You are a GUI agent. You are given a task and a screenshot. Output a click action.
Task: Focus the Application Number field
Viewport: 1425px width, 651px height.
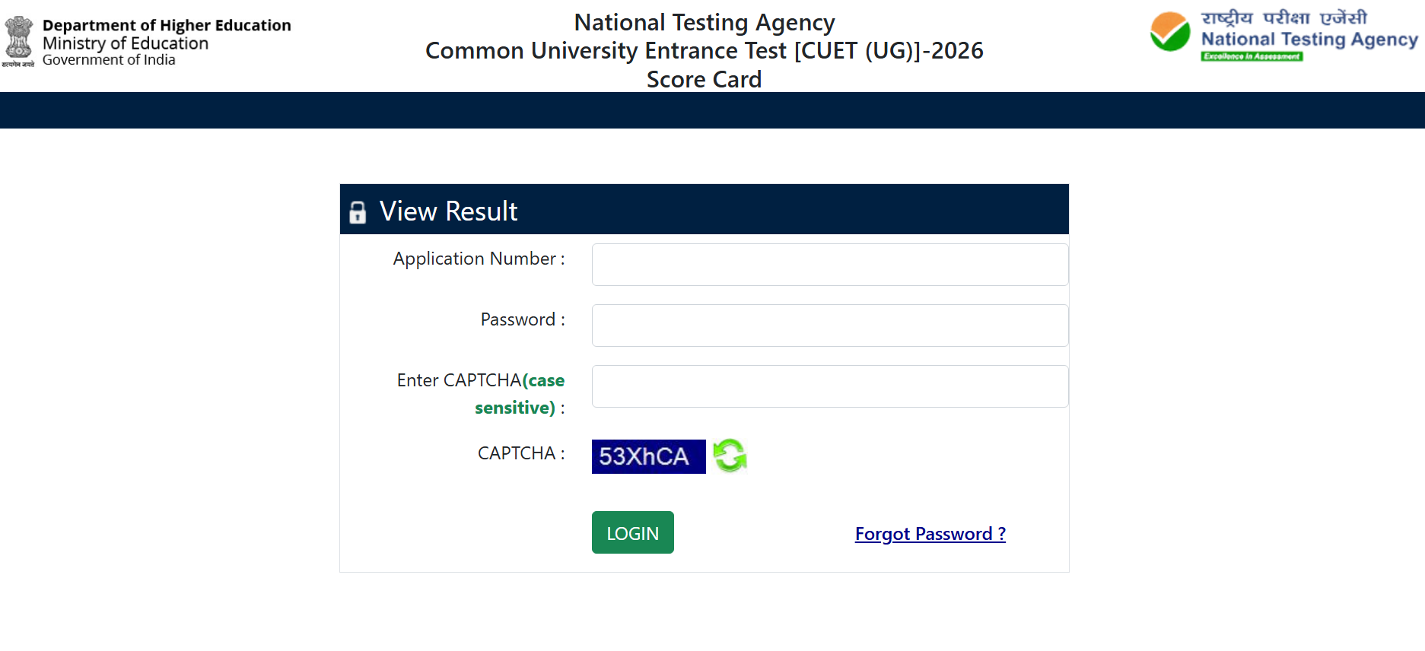pyautogui.click(x=830, y=265)
